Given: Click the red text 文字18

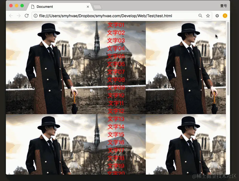Looking at the screenshot, I should pyautogui.click(x=116, y=158).
